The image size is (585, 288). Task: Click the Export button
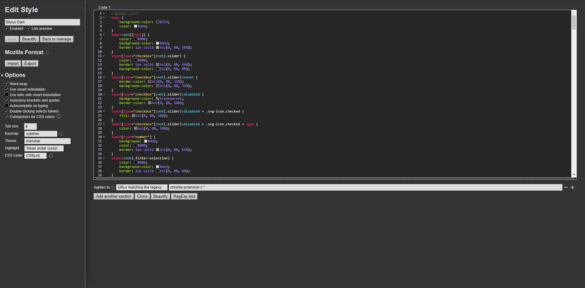(30, 64)
